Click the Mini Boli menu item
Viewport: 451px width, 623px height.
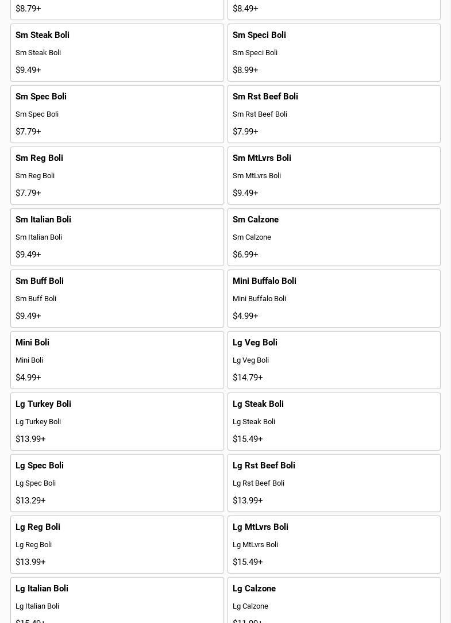(117, 360)
